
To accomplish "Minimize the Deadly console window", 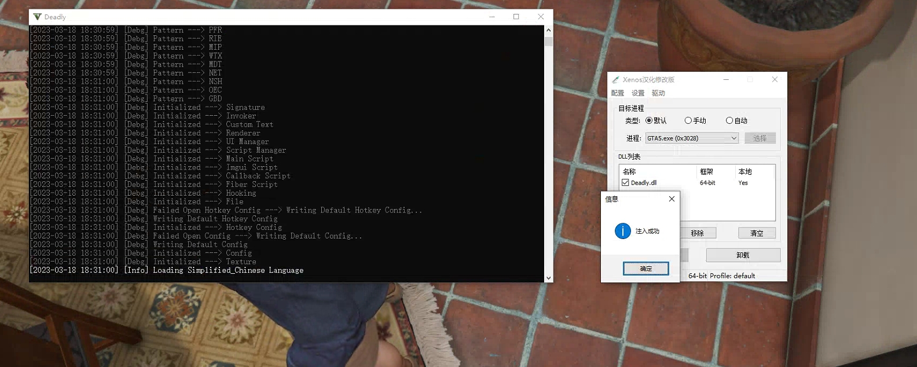I will 492,17.
